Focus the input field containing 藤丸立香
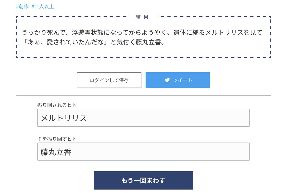The height and width of the screenshot is (193, 287). coord(143,152)
